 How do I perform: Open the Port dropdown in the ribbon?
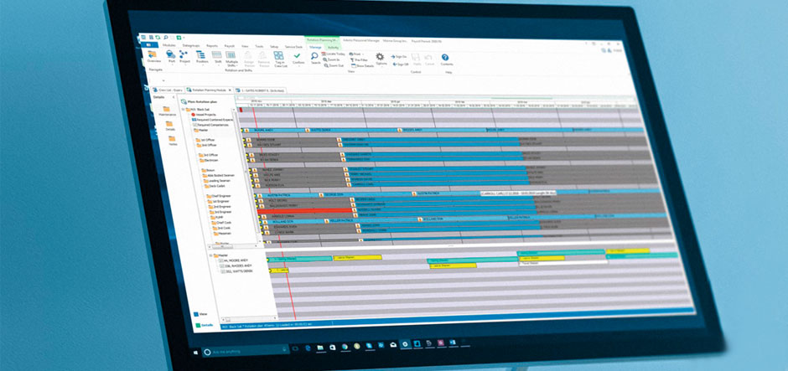pyautogui.click(x=171, y=57)
